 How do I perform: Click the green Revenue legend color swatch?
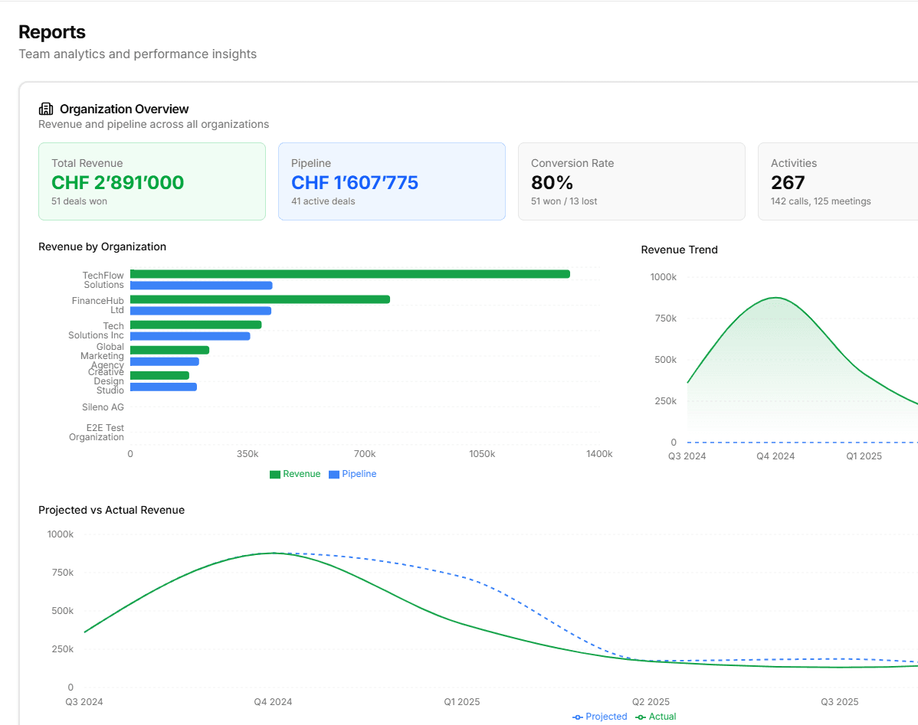[274, 474]
